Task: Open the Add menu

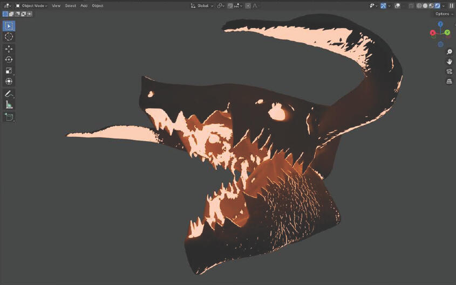Action: [x=84, y=5]
